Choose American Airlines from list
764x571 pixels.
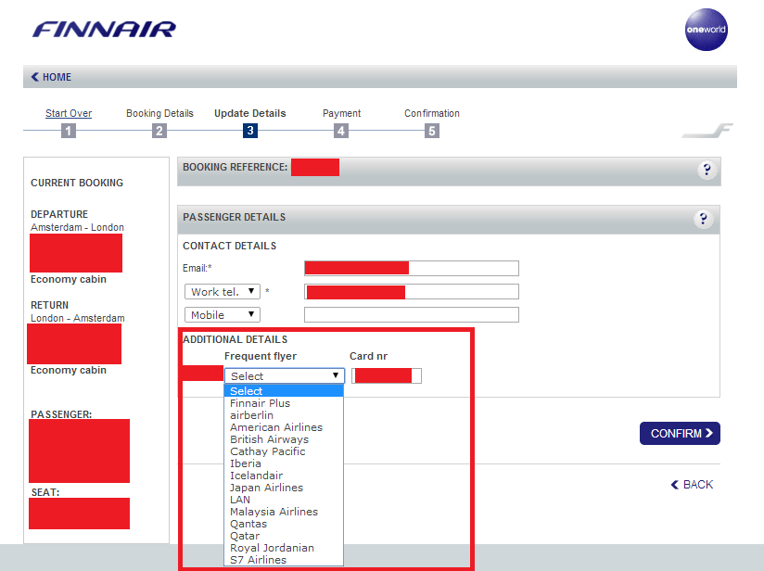coord(284,427)
